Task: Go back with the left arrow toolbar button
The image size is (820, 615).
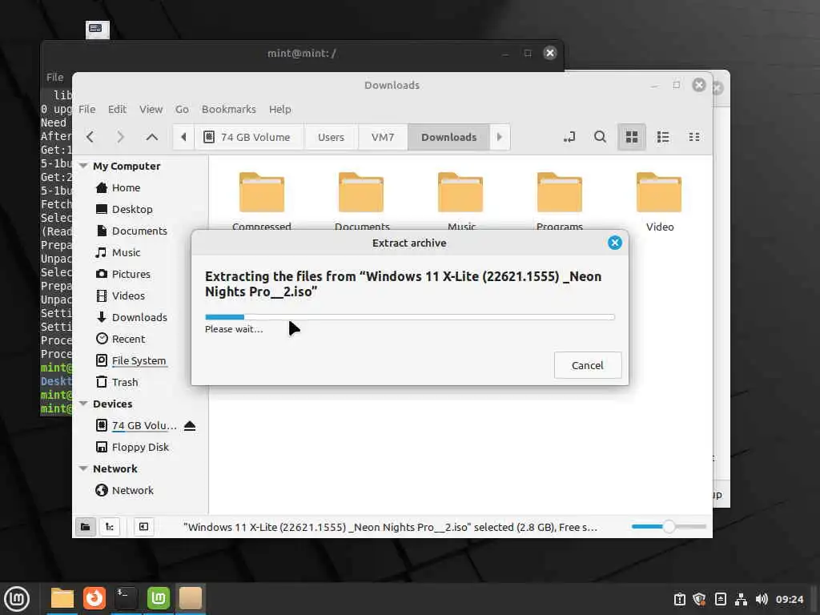Action: (90, 137)
